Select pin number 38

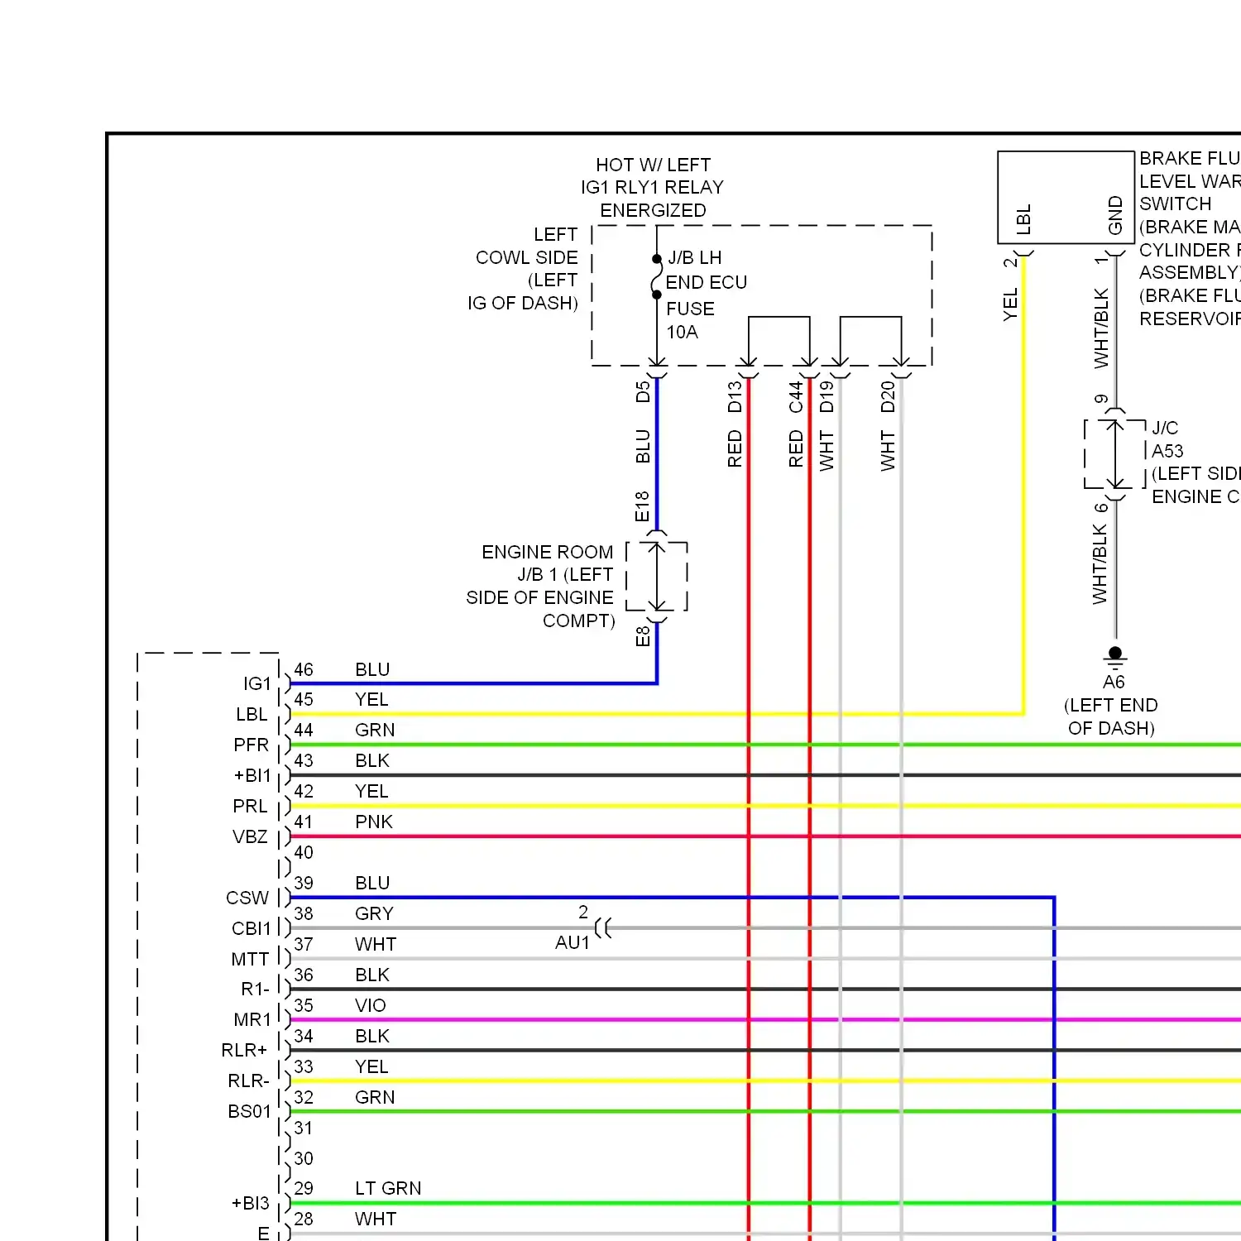coord(304,913)
